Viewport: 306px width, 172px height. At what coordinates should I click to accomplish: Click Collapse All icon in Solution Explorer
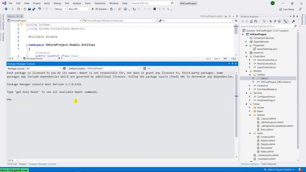[275, 21]
